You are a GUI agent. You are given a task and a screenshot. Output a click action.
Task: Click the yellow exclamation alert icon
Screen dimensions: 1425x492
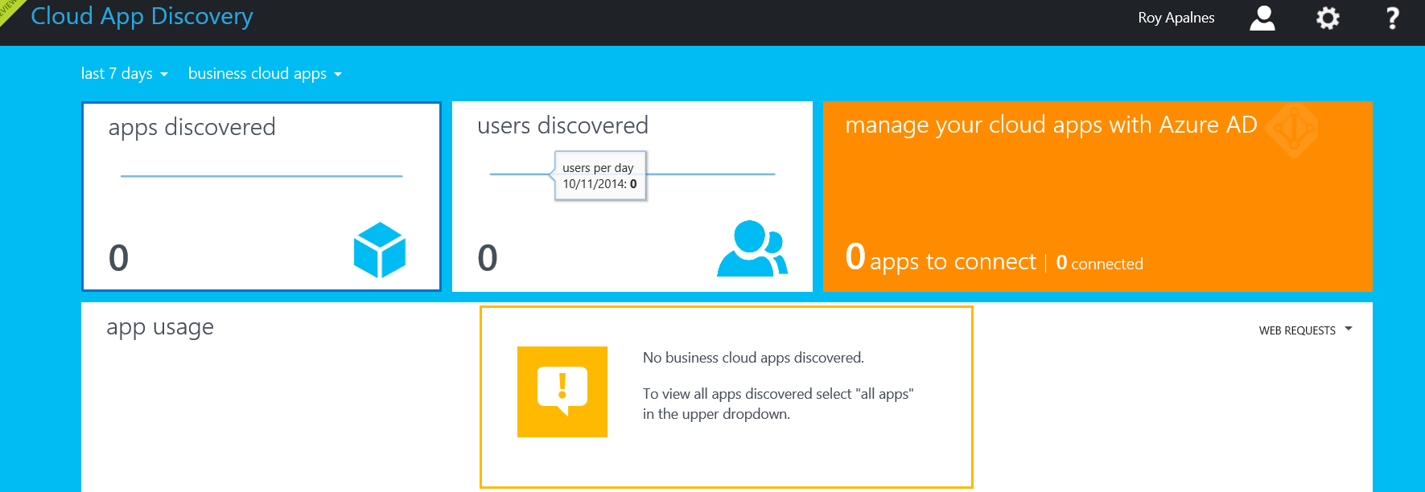click(x=562, y=392)
